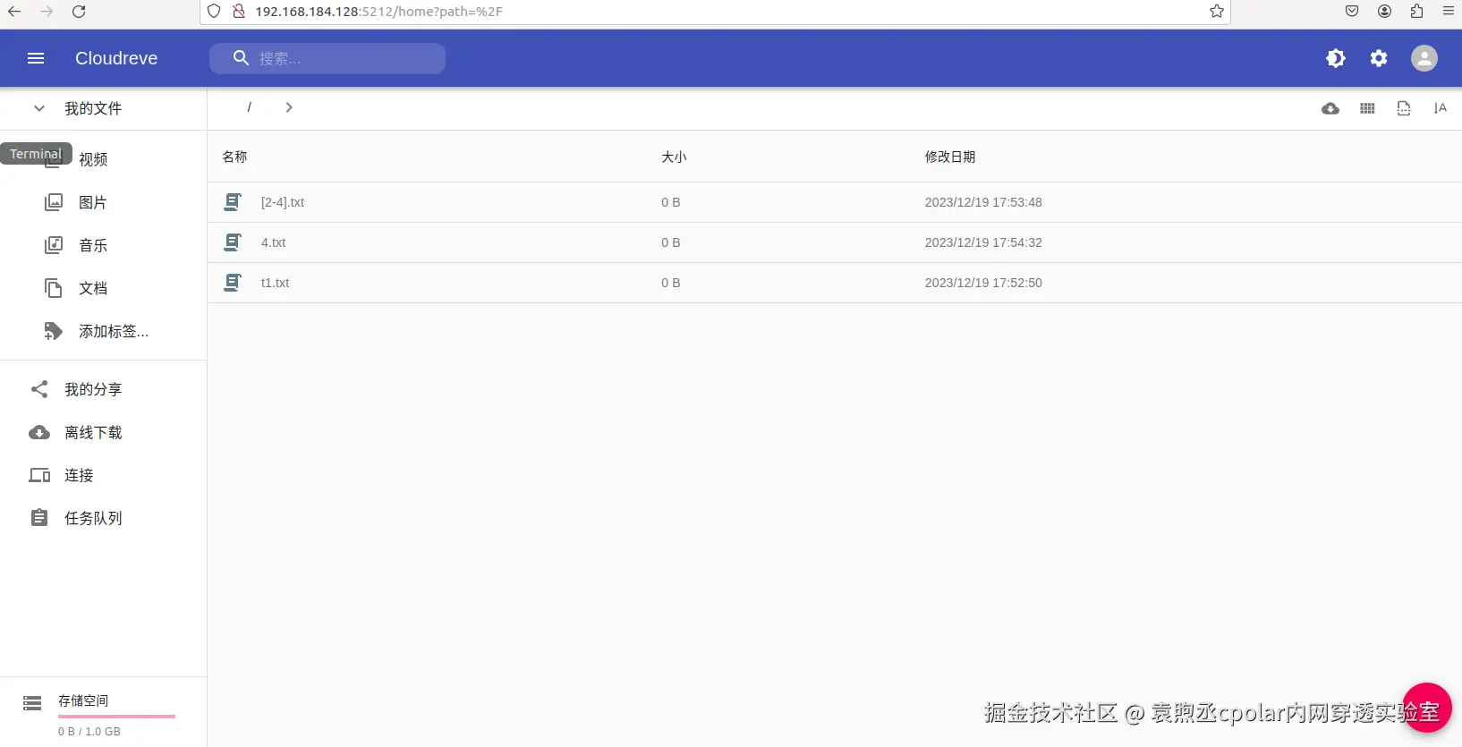1462x747 pixels.
Task: Open the hamburger navigation menu
Action: pos(36,58)
